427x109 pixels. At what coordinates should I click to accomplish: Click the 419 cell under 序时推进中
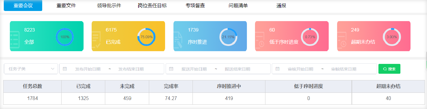click(x=229, y=98)
